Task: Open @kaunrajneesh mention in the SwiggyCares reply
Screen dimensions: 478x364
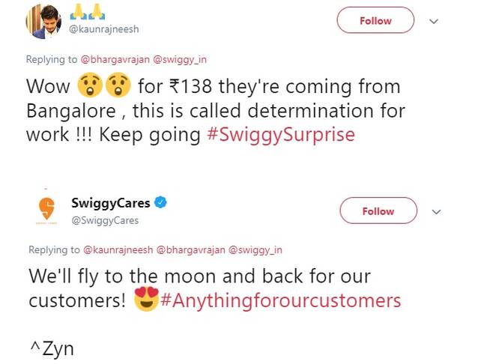Action: point(118,249)
